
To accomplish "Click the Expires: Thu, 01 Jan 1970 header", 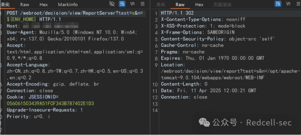I will click(x=213, y=58).
